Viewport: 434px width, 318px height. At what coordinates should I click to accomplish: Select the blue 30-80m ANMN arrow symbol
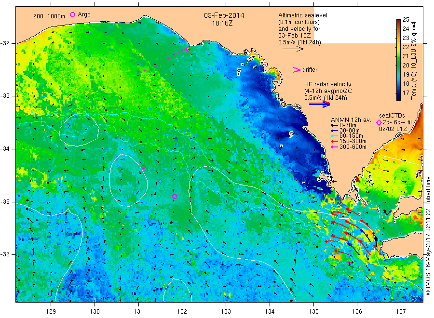tap(334, 131)
